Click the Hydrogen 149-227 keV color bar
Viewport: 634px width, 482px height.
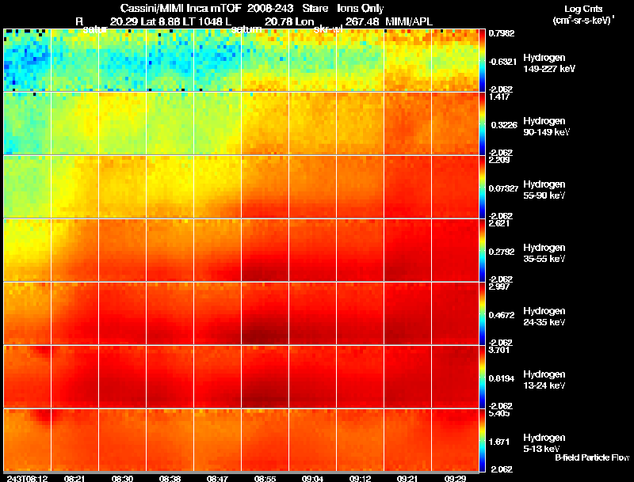(x=482, y=59)
